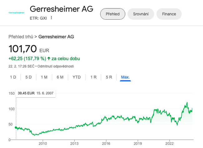Viewport: 203px width, 148px height.
Task: Switch chart to YTD range
Action: (x=77, y=77)
